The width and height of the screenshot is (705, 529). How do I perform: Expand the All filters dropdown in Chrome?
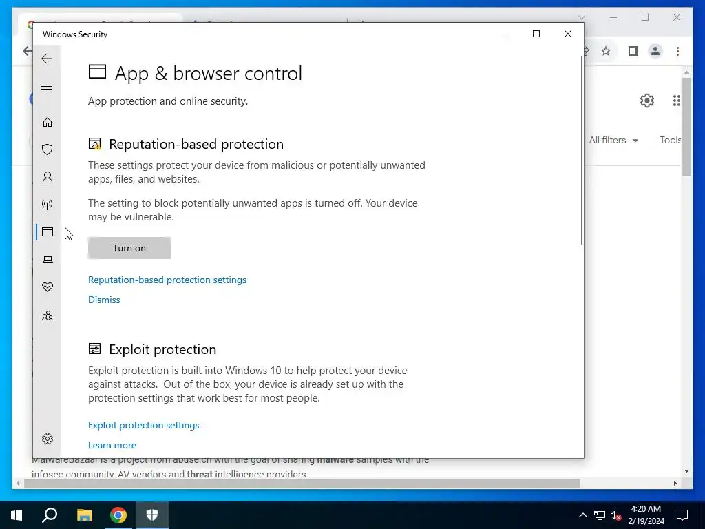[613, 141]
